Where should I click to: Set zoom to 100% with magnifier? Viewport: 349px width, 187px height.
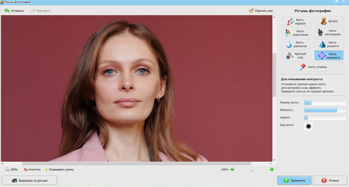click(11, 170)
